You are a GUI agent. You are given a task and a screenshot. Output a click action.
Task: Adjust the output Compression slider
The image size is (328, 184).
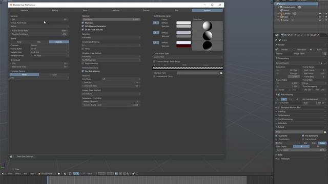301,150
